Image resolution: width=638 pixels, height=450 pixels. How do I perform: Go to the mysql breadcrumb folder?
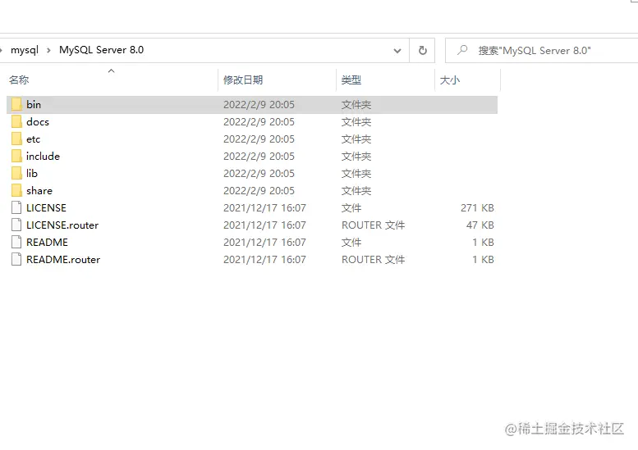pos(25,50)
